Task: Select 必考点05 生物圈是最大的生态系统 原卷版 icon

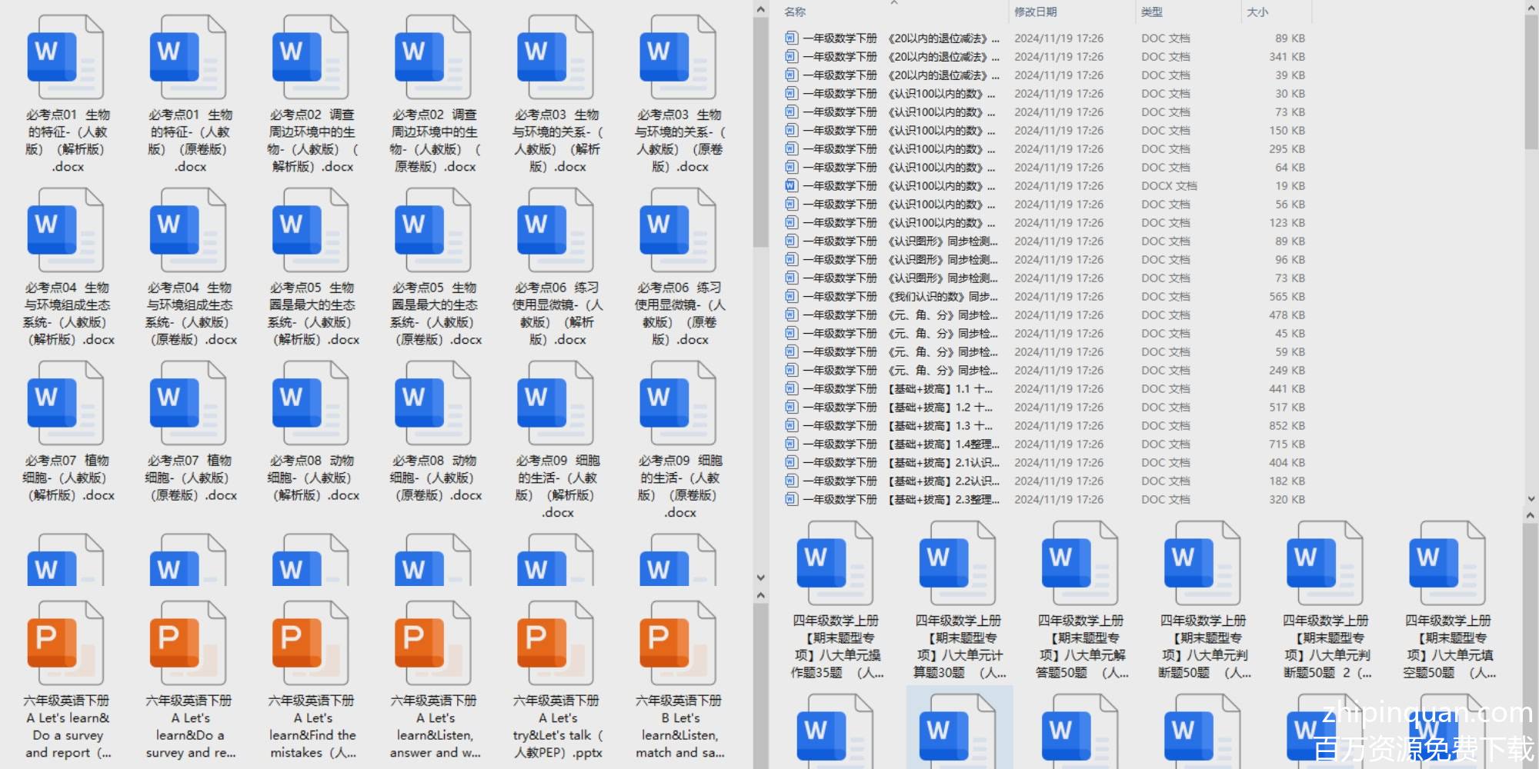Action: [x=432, y=231]
